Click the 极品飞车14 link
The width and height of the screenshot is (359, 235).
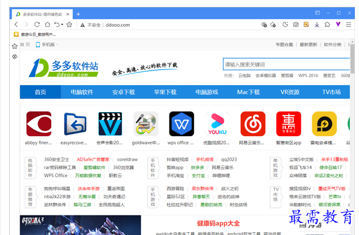point(300,167)
